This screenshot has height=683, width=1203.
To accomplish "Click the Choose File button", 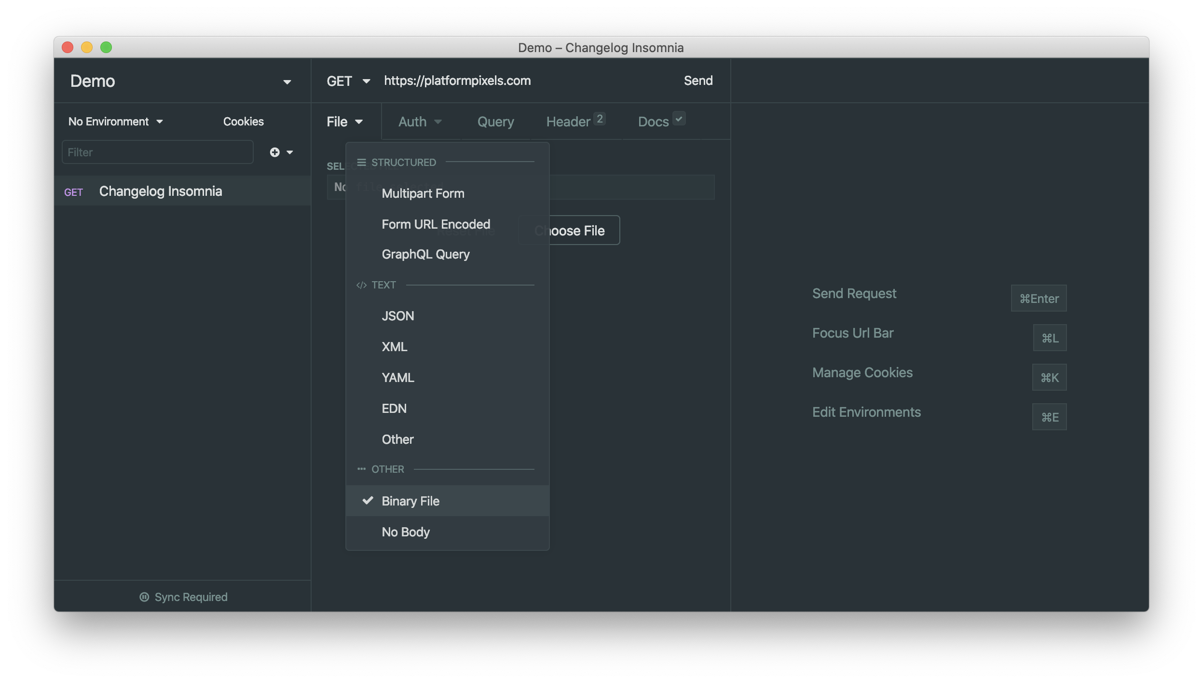I will (569, 230).
